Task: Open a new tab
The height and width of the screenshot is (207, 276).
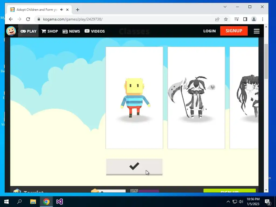Action: pyautogui.click(x=78, y=10)
